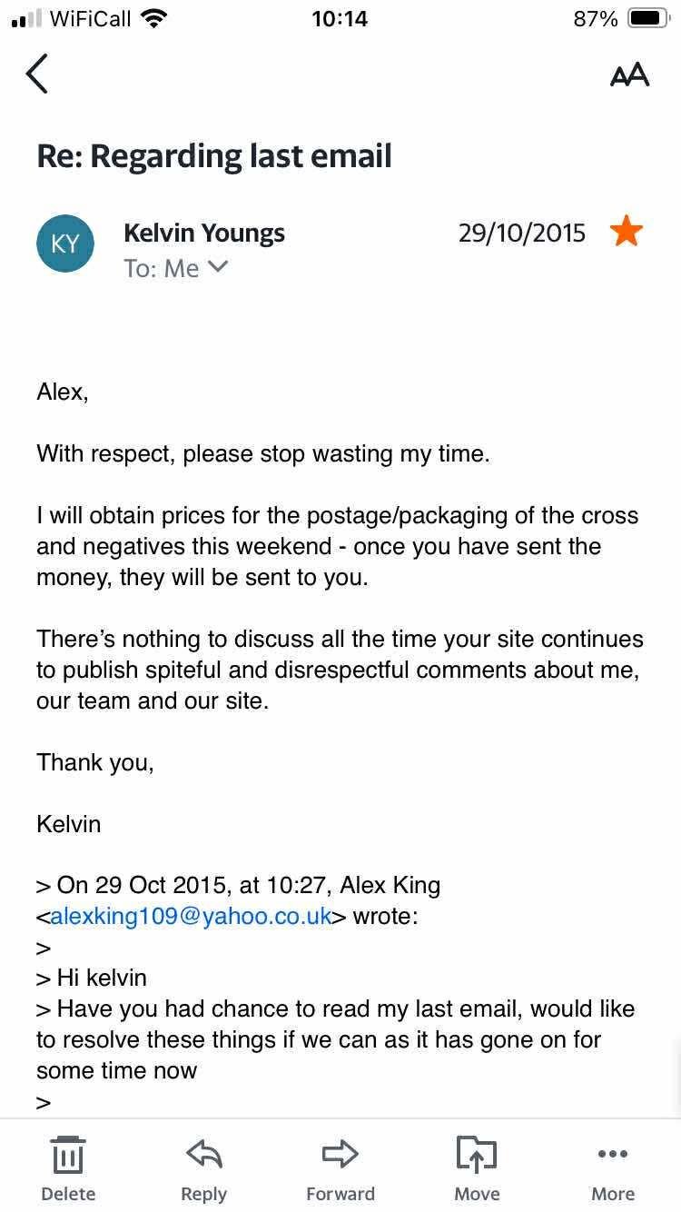Open the More options three-dot icon
The width and height of the screenshot is (681, 1212).
coord(613,1156)
